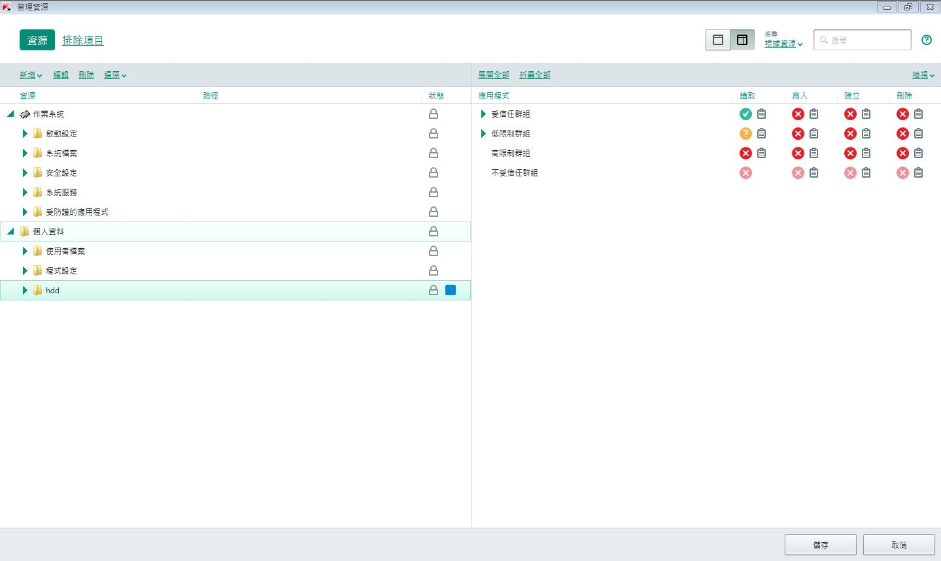The image size is (941, 561).
Task: Click the lock status icon for 個人資料
Action: pos(433,231)
